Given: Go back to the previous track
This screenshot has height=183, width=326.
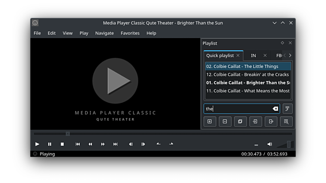Looking at the screenshot, I should click(78, 144).
